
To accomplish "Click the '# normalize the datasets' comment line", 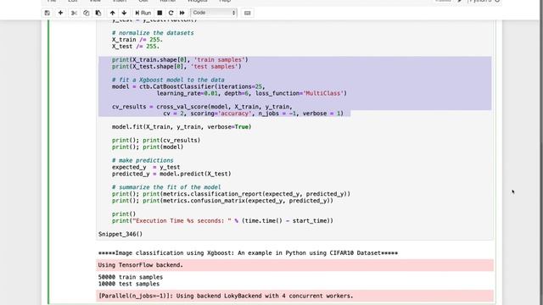I will point(153,33).
